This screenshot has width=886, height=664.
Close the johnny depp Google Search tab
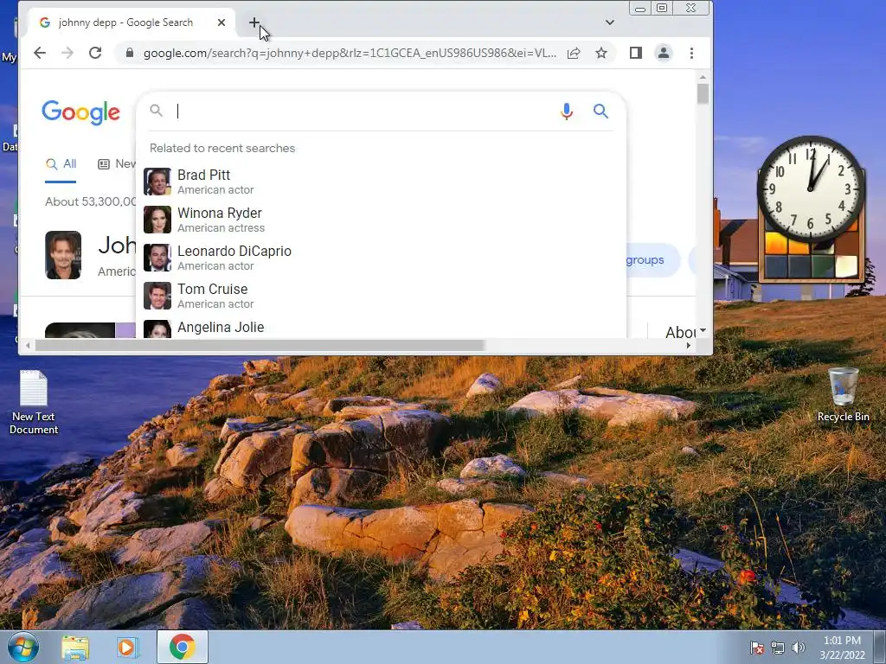pos(221,22)
